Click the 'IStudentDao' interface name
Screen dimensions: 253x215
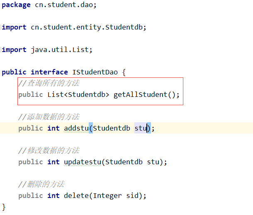[95, 72]
